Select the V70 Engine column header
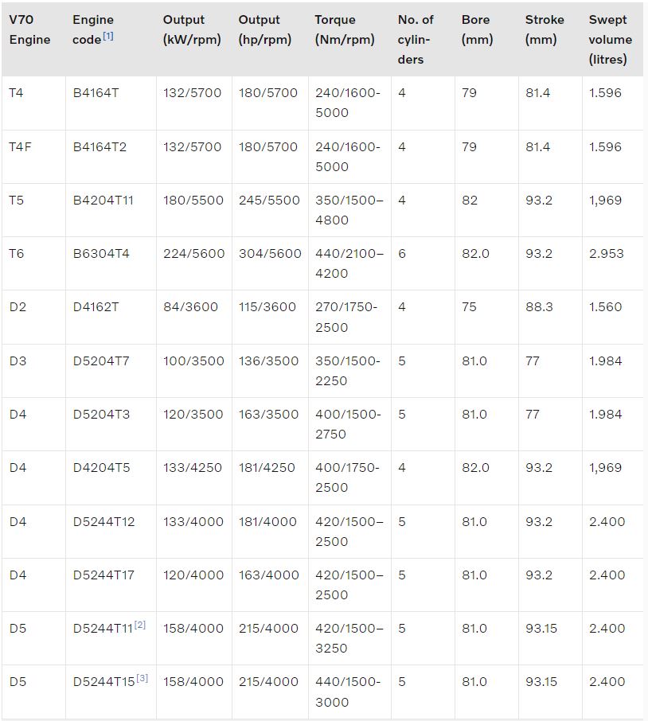Image resolution: width=648 pixels, height=721 pixels. pyautogui.click(x=30, y=29)
